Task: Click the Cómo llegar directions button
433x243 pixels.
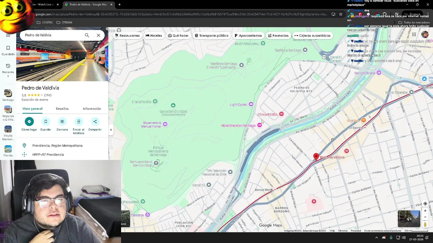Action: [29, 122]
